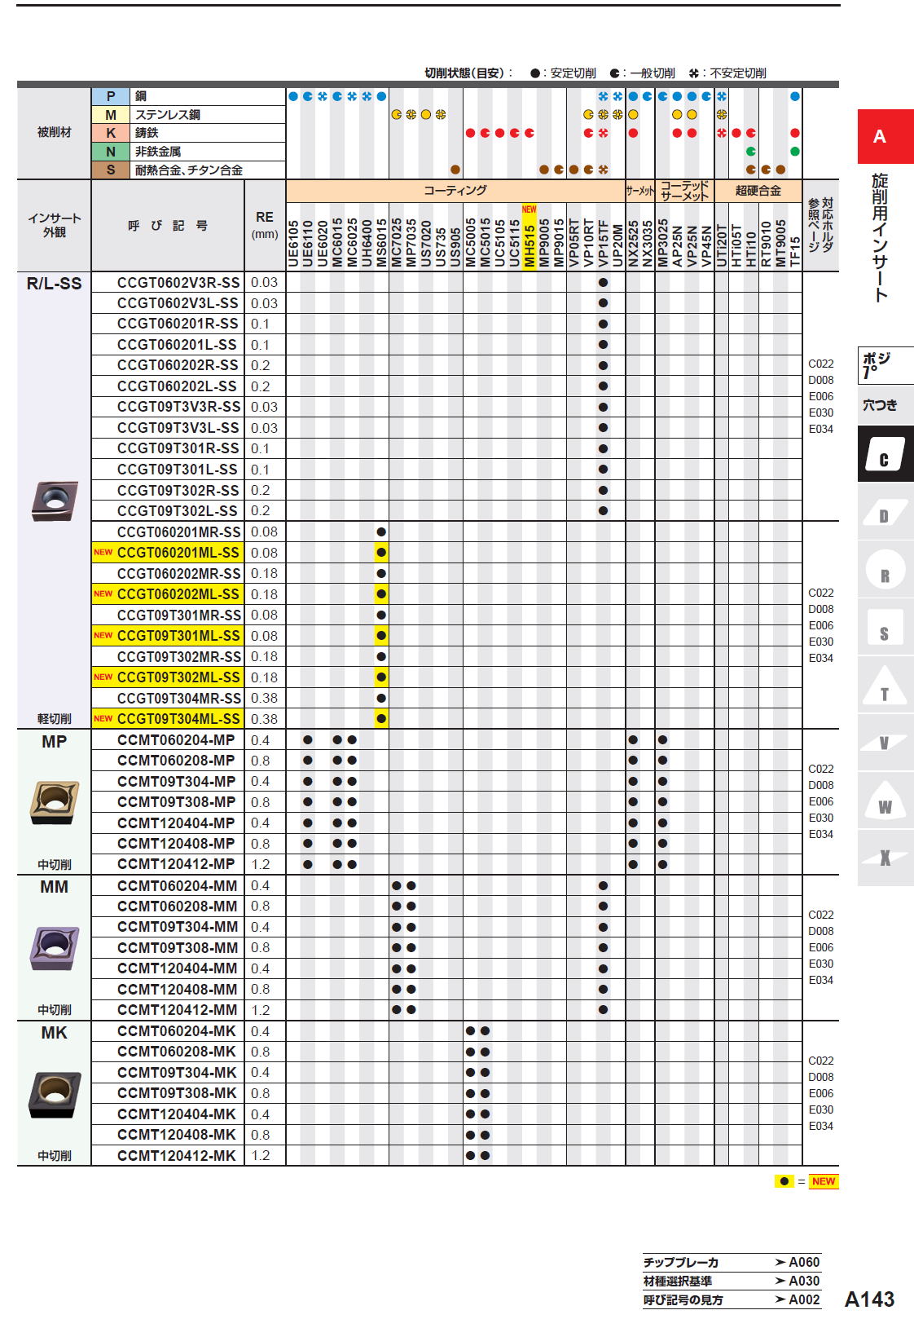Select the MK chipbreaker insert image
Viewport: 914px width, 1319px height.
(x=55, y=1094)
